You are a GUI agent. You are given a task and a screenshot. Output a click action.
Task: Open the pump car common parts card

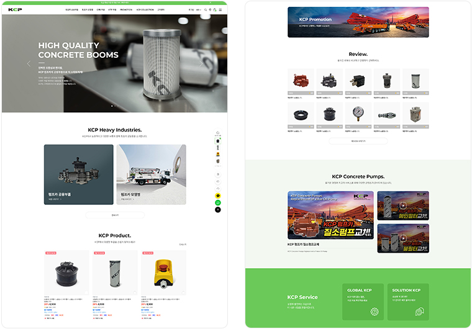click(x=79, y=174)
